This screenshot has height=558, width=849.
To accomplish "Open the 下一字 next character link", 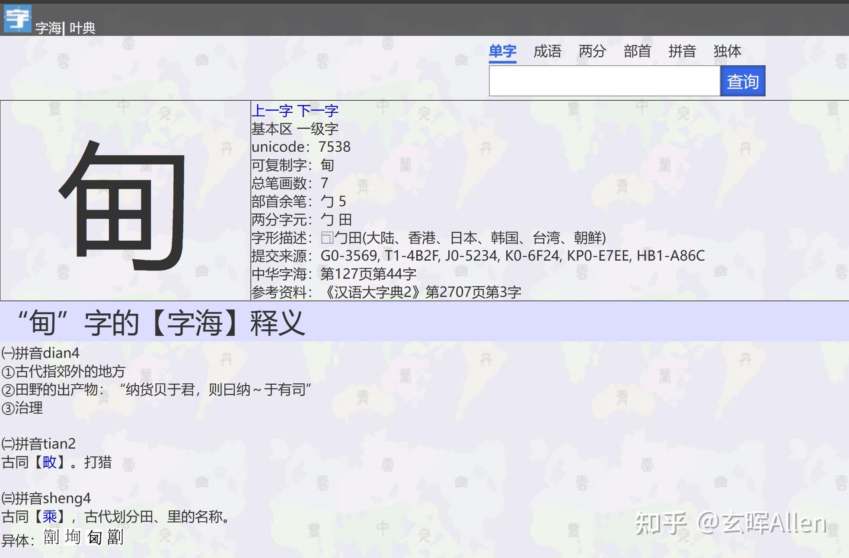I will [x=319, y=111].
